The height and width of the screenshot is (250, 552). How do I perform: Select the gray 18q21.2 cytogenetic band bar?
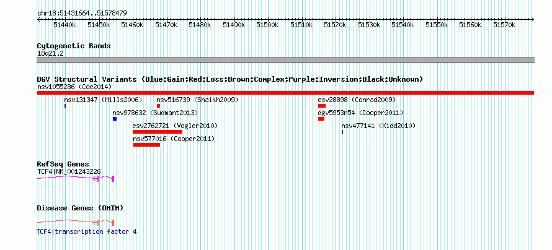pos(285,60)
